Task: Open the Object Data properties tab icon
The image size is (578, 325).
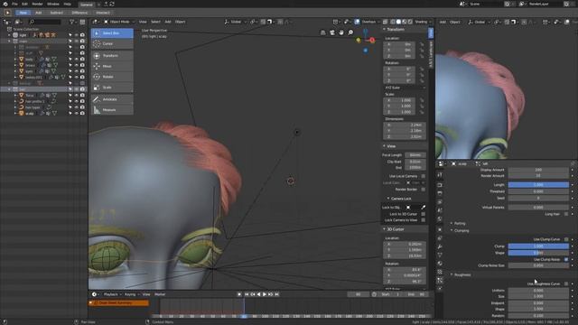Action: click(x=440, y=255)
